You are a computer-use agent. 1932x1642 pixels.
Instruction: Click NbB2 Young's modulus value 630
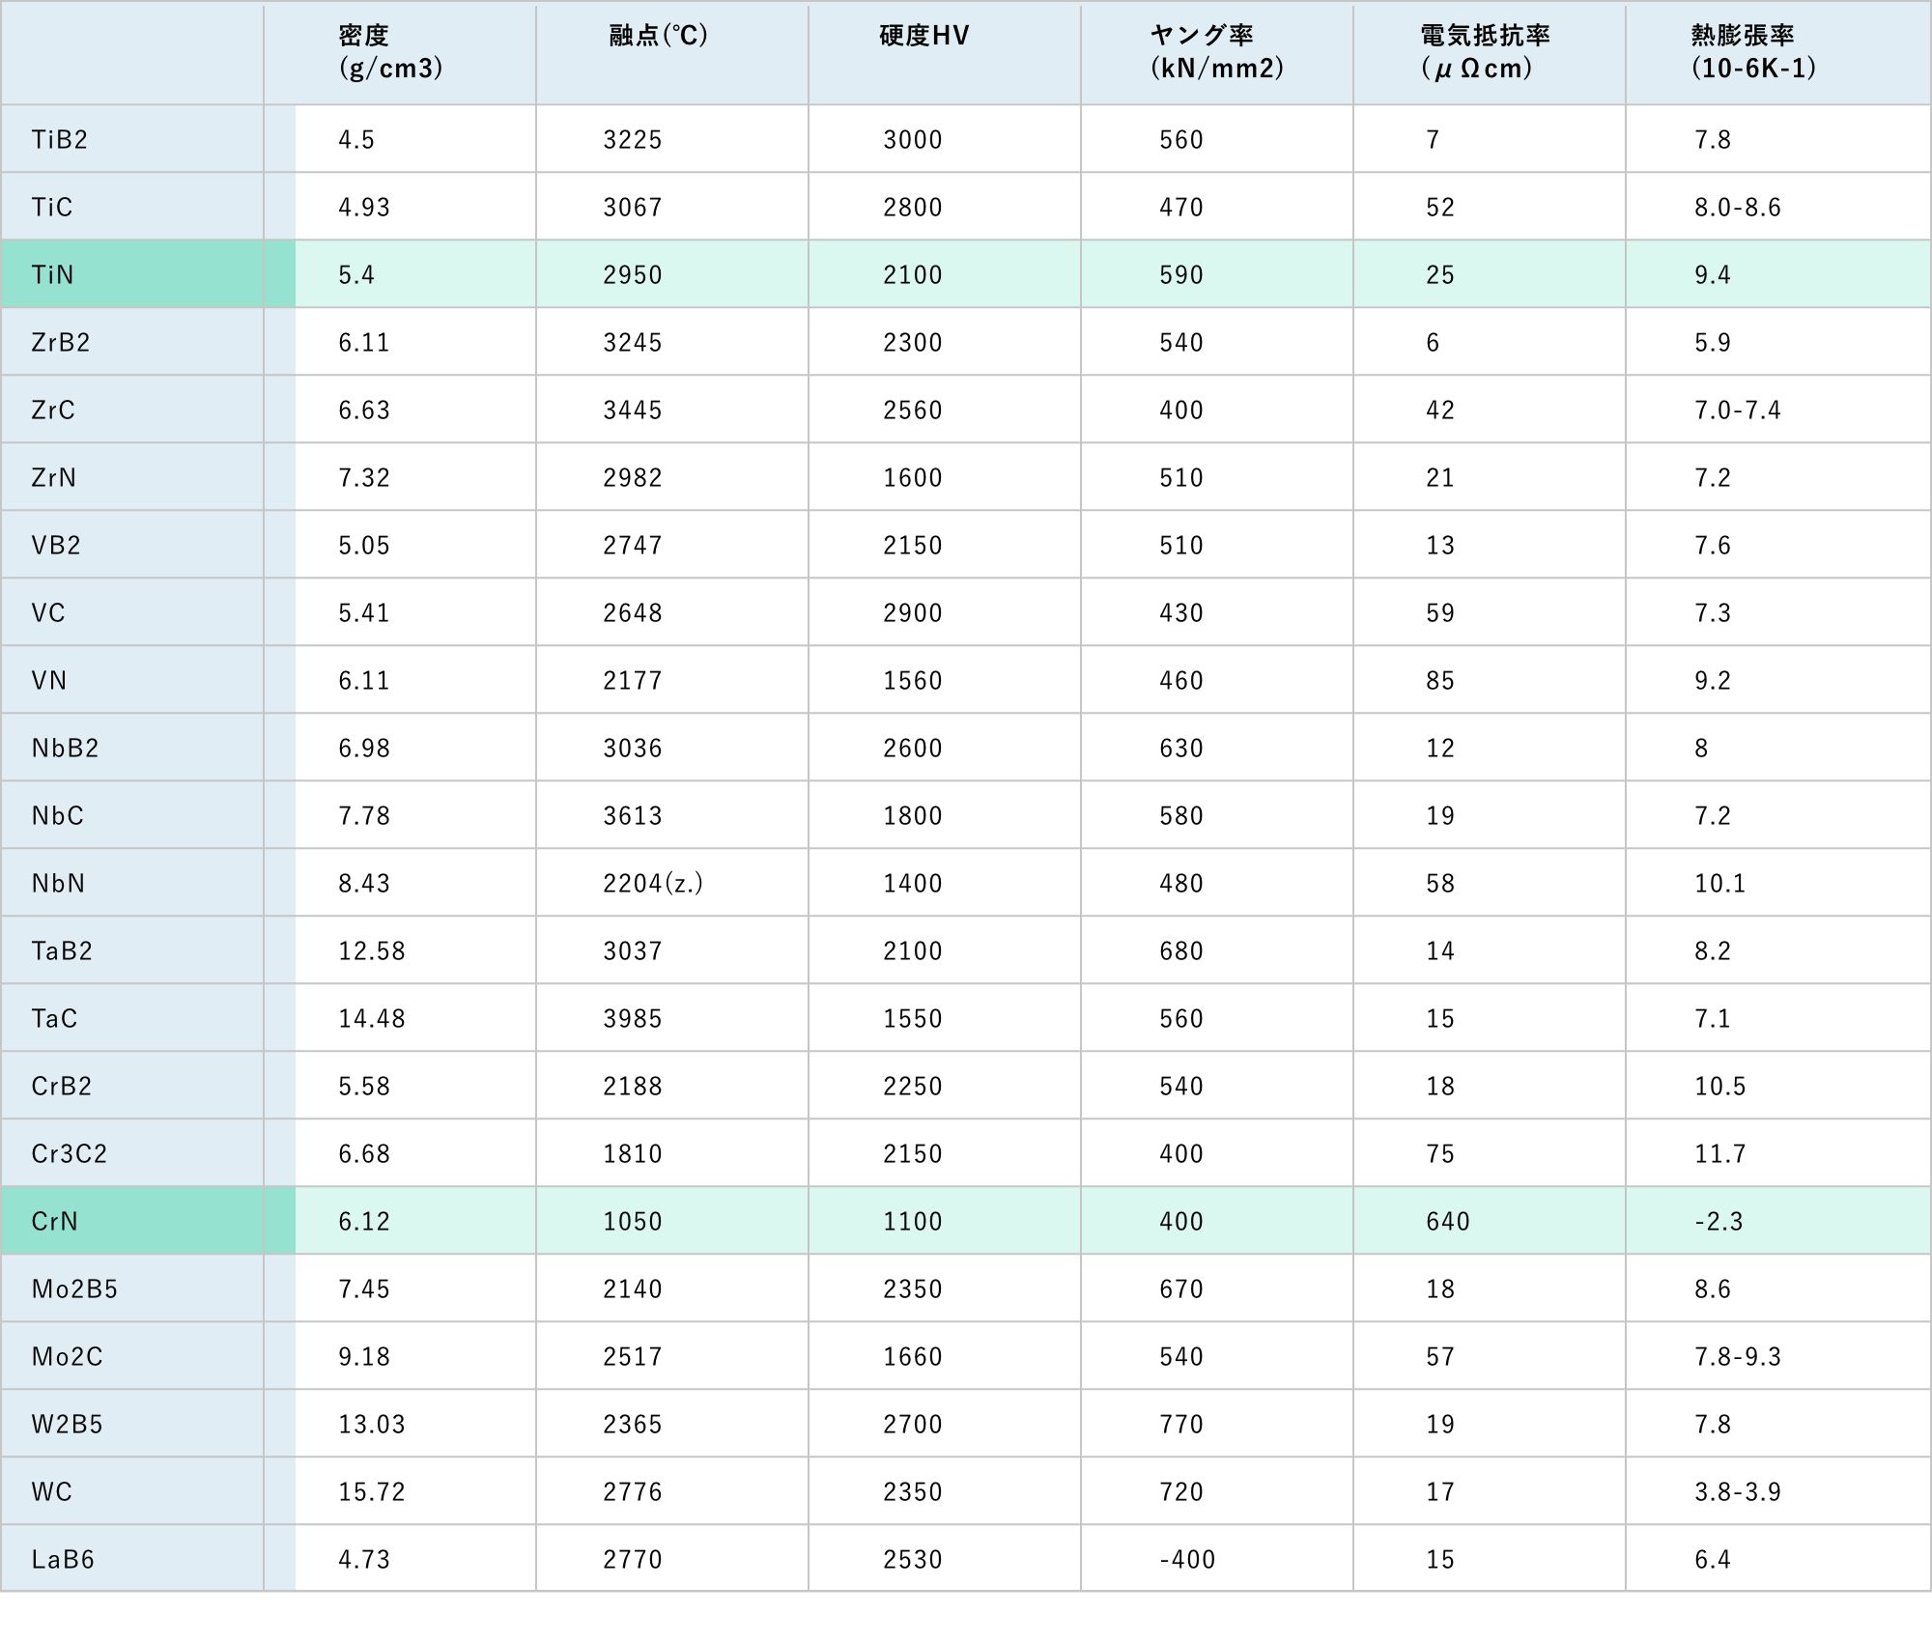(1181, 749)
